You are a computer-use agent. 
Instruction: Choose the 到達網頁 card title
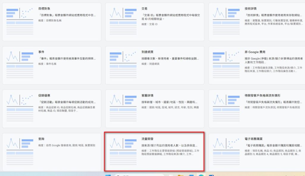(147, 52)
